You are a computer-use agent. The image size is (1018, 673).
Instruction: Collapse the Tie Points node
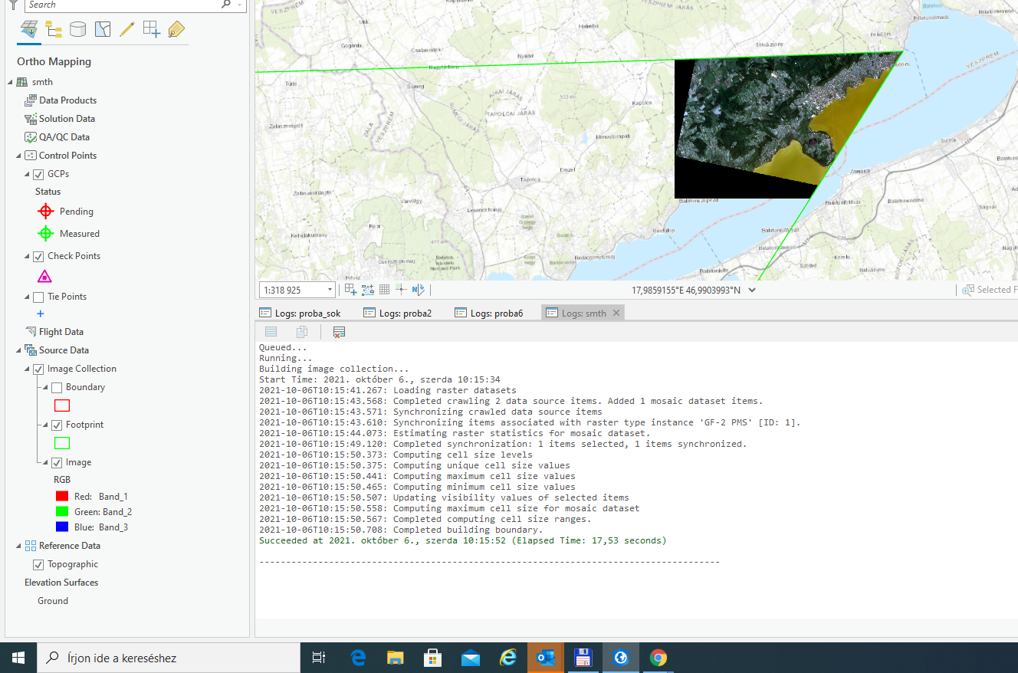pos(28,297)
